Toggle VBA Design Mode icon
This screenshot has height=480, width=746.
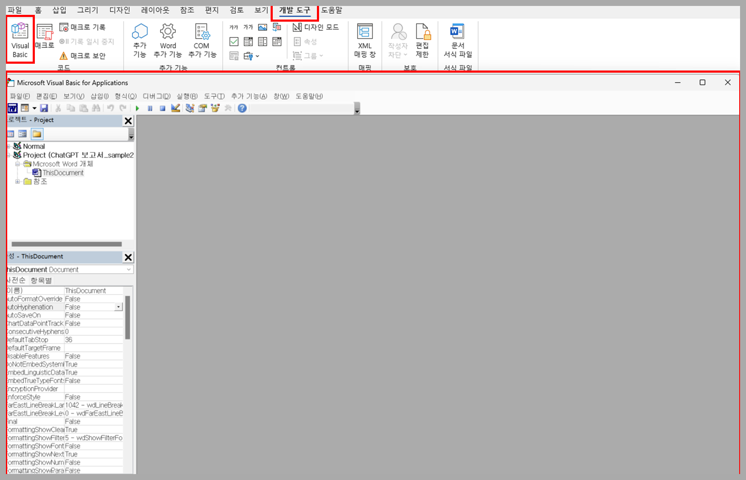click(175, 108)
